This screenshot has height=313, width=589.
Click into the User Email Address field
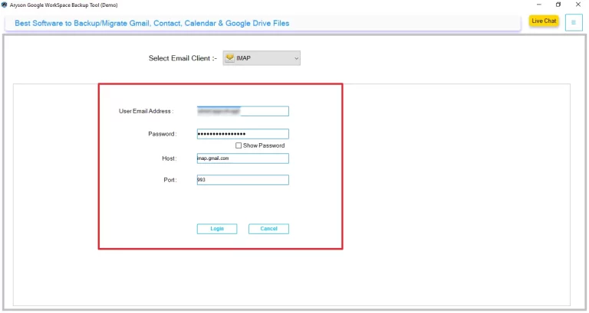[242, 111]
